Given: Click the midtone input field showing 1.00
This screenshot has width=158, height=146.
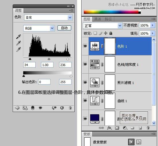Looking at the screenshot, I should [47, 65].
